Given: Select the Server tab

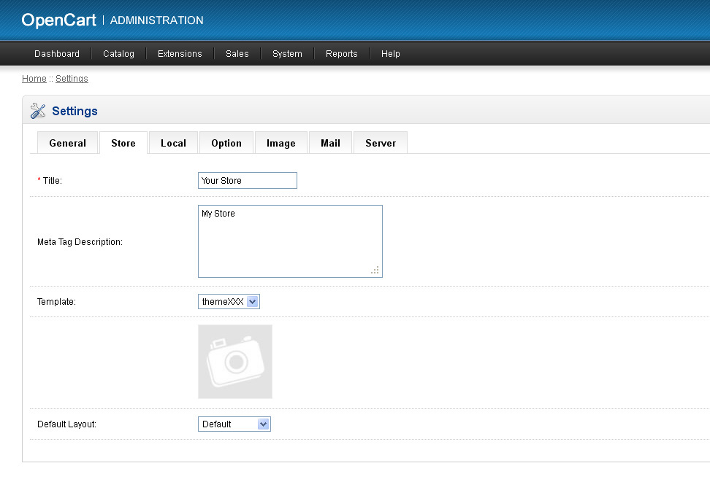Looking at the screenshot, I should (380, 143).
